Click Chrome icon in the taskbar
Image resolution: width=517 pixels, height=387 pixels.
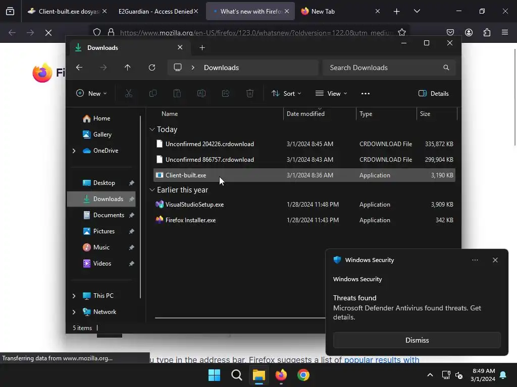tap(303, 375)
